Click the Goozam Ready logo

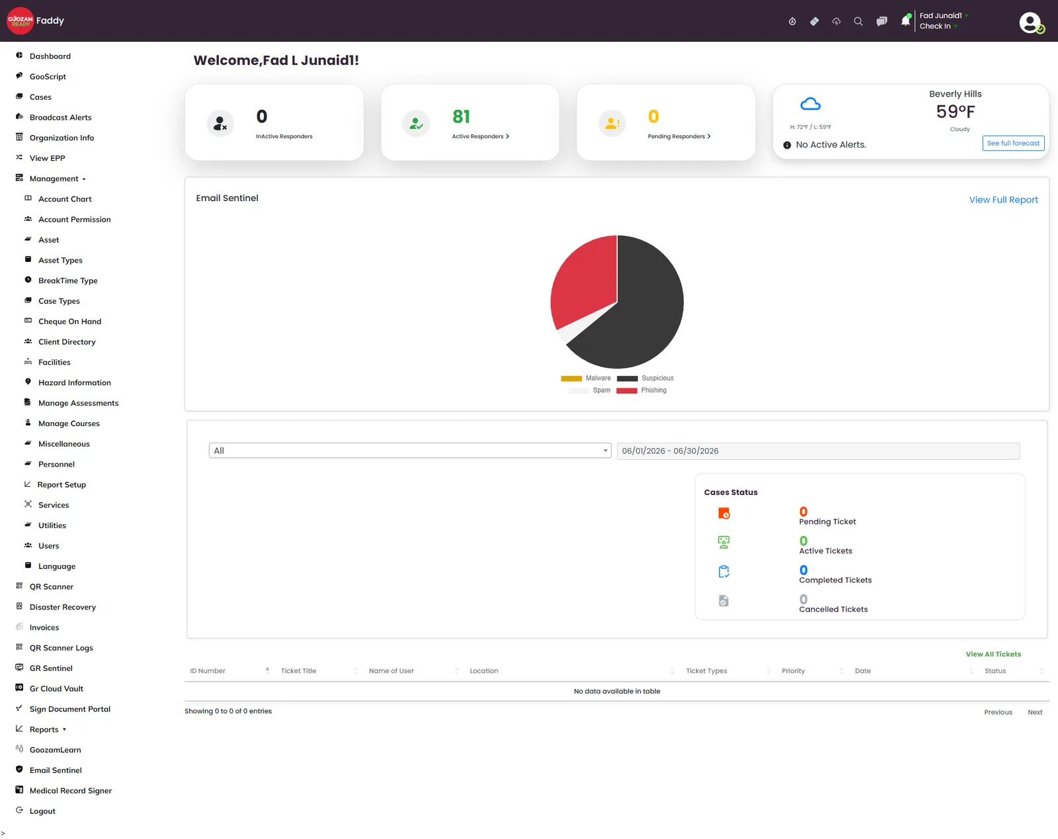(20, 21)
